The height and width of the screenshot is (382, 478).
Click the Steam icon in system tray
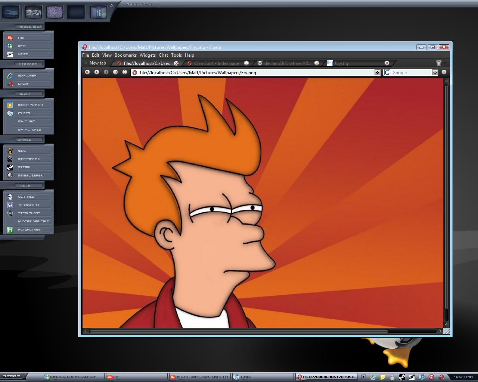tap(402, 377)
